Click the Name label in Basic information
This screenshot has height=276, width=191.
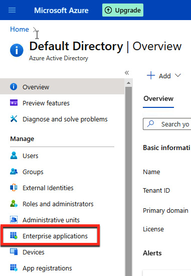(x=151, y=172)
